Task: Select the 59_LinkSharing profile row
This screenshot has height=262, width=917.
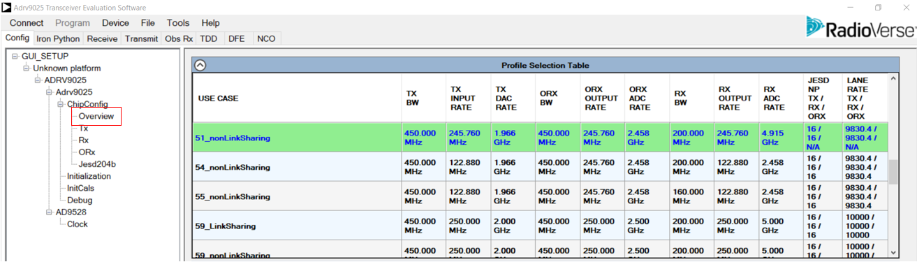Action: click(x=540, y=226)
